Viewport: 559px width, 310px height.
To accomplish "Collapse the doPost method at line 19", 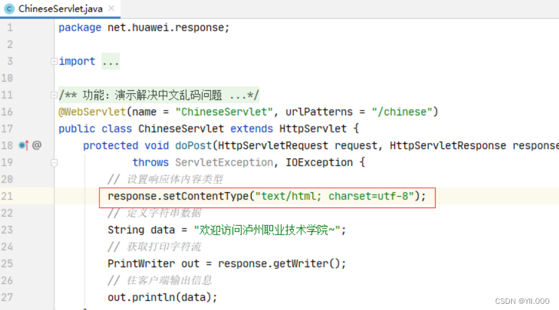I will pos(54,163).
